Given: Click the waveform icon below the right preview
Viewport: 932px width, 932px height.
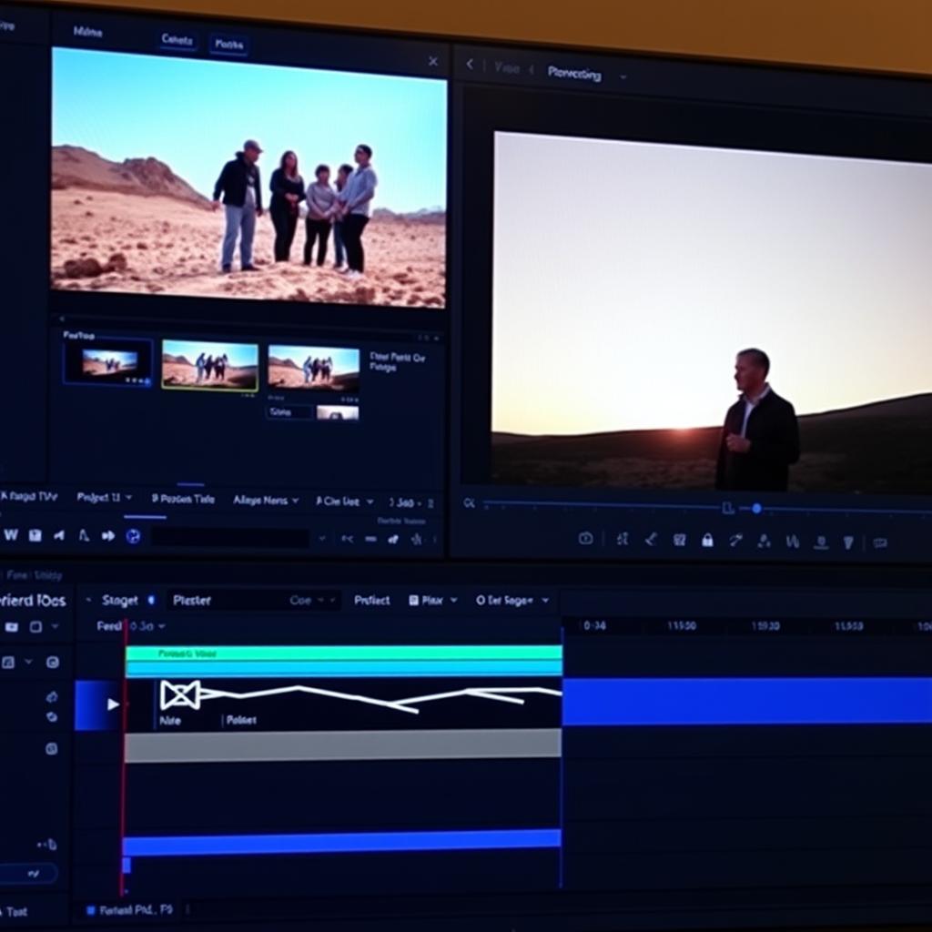Looking at the screenshot, I should tap(792, 540).
